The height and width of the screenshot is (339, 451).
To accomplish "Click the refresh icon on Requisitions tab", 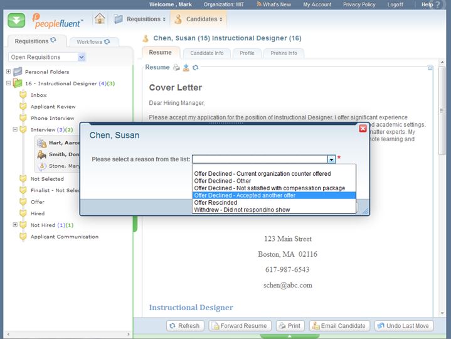I will (x=53, y=41).
